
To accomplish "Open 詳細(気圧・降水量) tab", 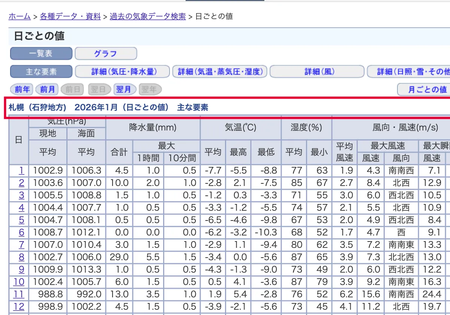I will pyautogui.click(x=122, y=72).
